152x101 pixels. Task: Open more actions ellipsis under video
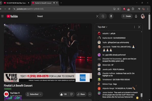pyautogui.click(x=90, y=94)
